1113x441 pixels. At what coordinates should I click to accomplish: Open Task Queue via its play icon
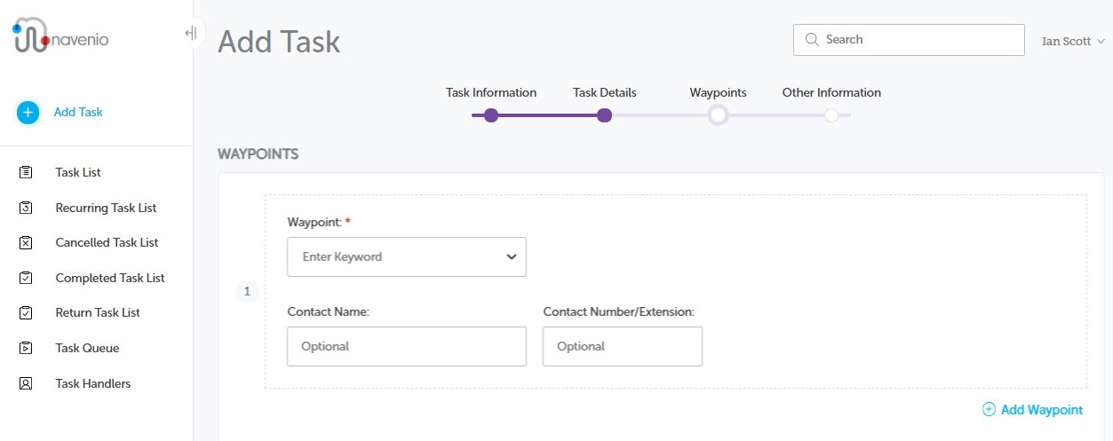[26, 348]
